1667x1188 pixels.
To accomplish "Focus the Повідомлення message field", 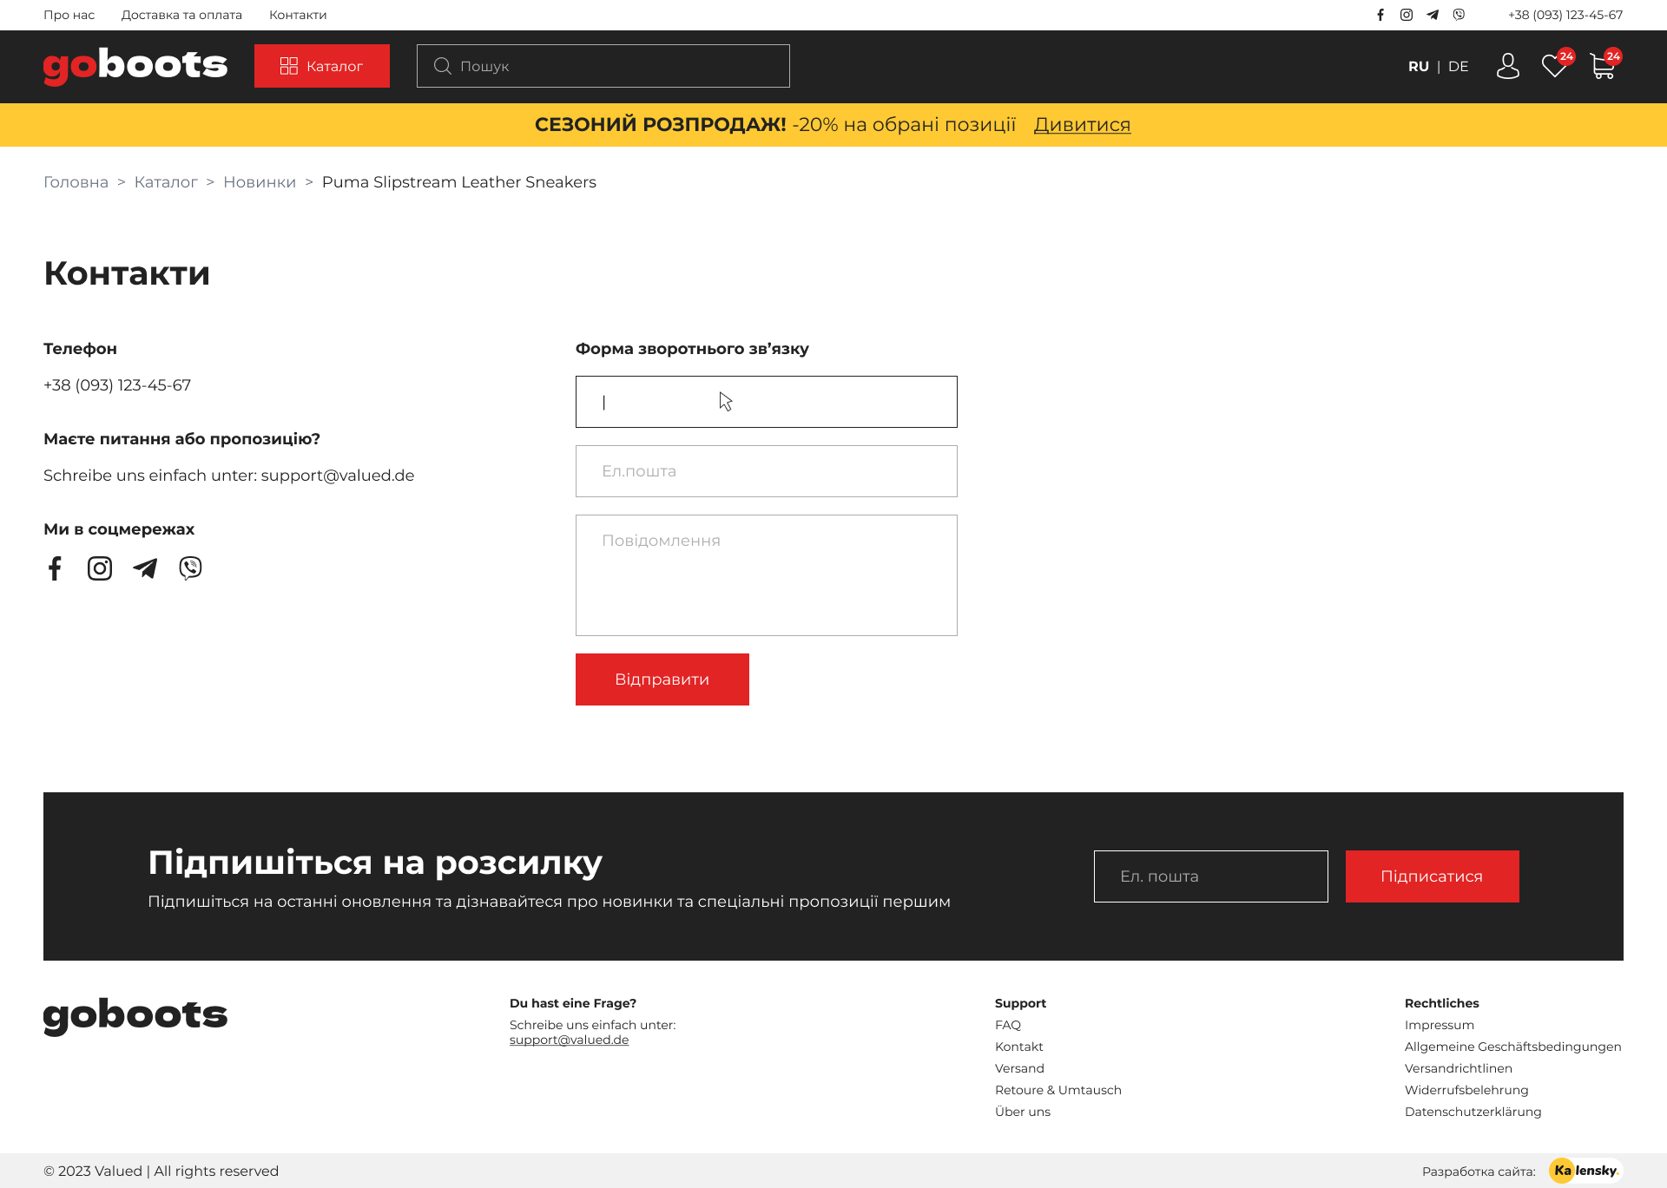I will click(x=766, y=575).
